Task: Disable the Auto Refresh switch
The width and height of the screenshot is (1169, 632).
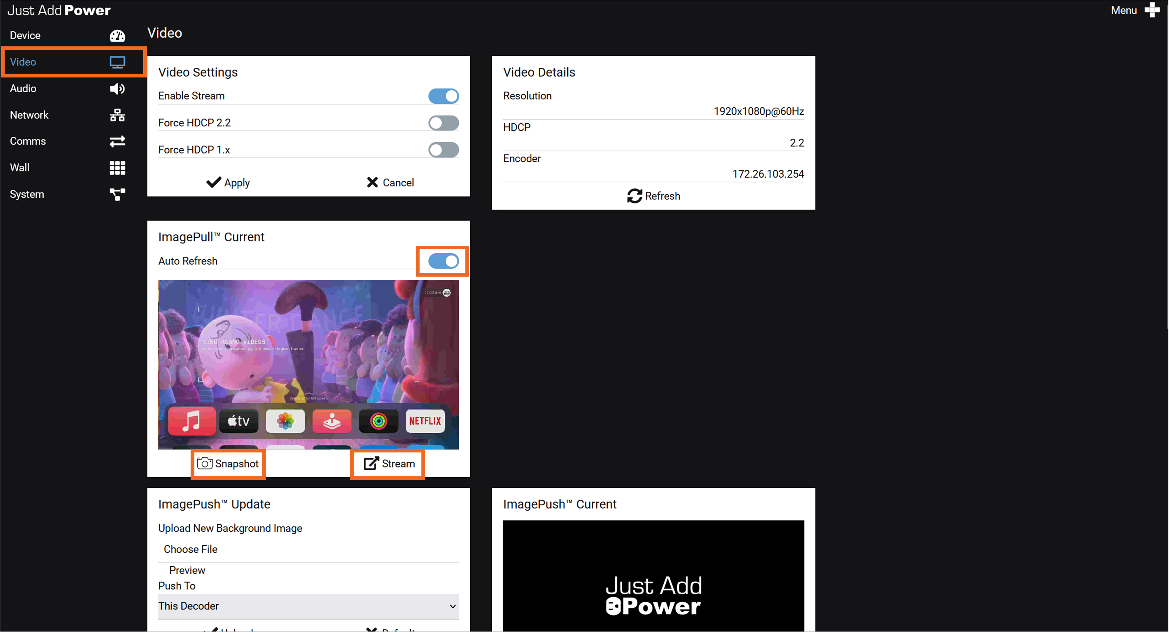Action: pyautogui.click(x=443, y=261)
